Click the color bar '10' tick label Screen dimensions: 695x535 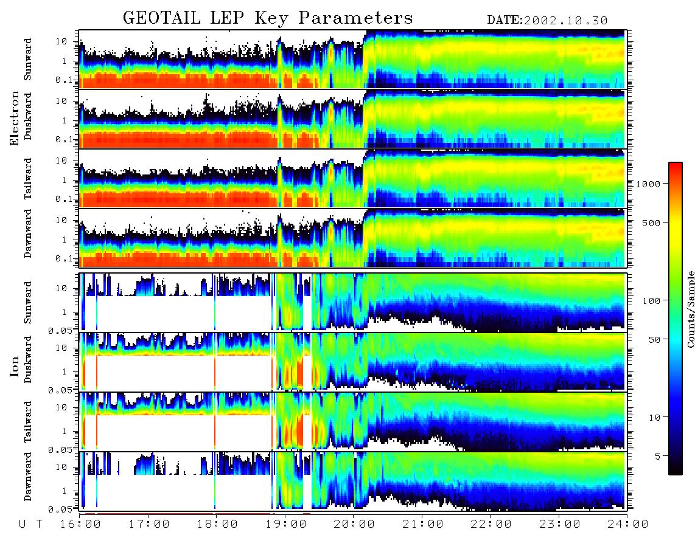[x=655, y=417]
